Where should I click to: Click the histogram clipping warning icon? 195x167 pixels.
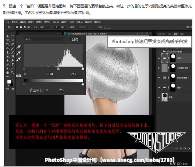click(x=19, y=75)
